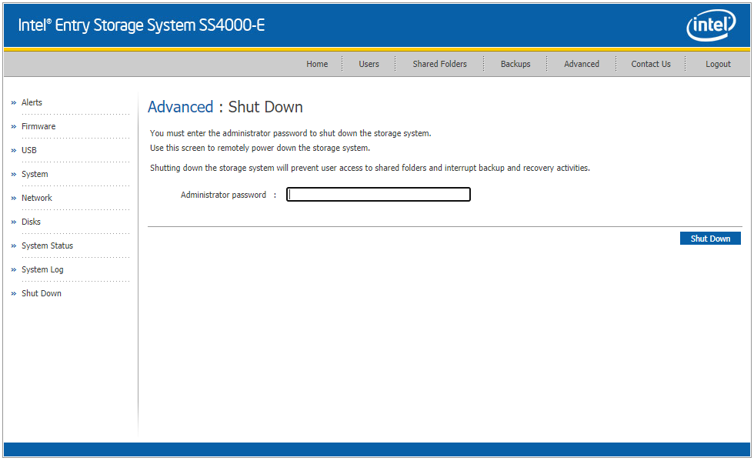Go to USB settings in sidebar
Screen dimensions: 754x461
(x=29, y=150)
